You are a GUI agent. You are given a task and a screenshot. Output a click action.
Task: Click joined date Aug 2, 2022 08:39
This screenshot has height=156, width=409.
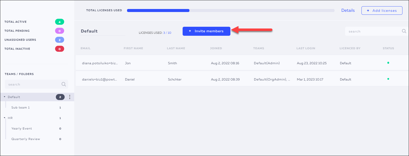point(225,79)
